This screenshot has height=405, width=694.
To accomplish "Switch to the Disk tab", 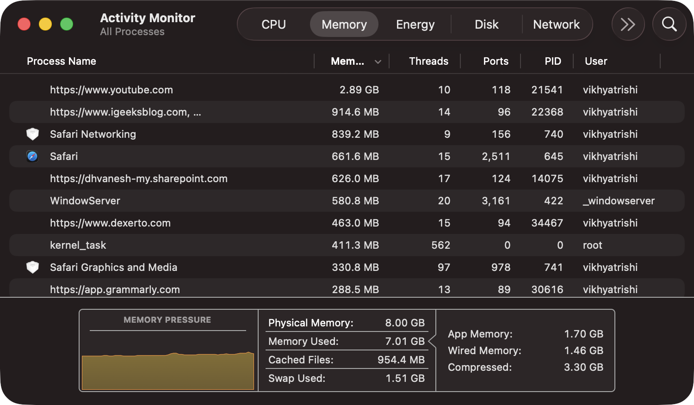I will point(486,24).
